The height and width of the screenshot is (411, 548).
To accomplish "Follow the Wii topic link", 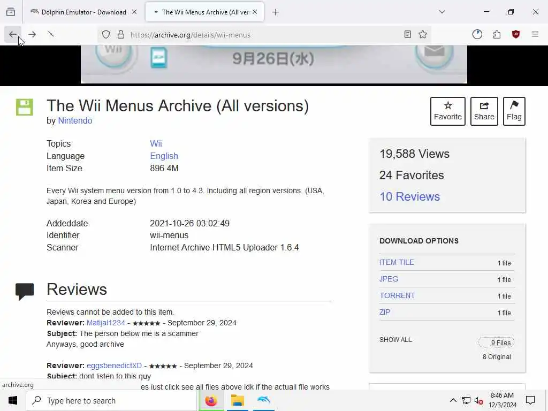I will [x=156, y=143].
